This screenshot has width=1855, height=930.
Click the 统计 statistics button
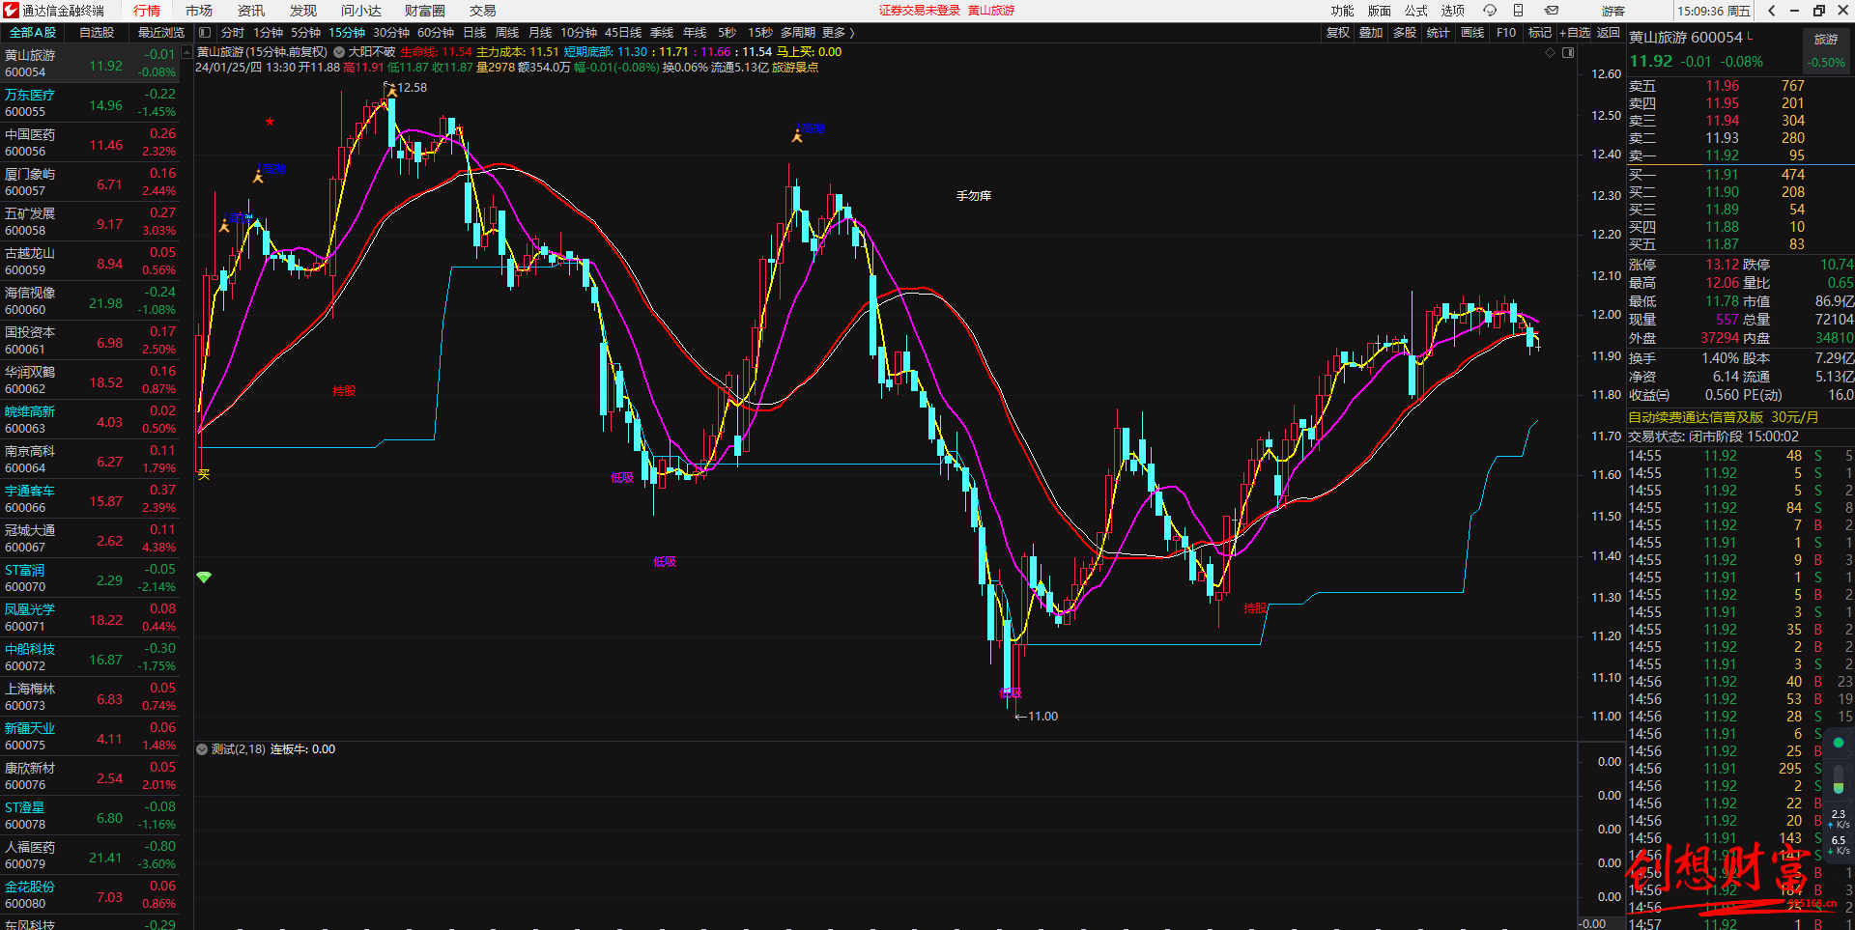1439,33
